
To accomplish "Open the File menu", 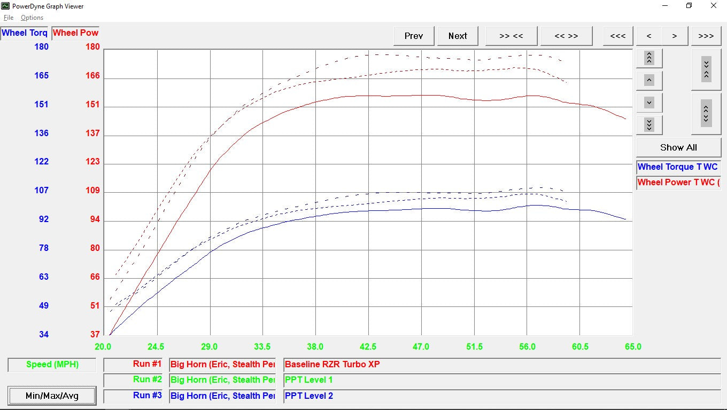I will [9, 18].
